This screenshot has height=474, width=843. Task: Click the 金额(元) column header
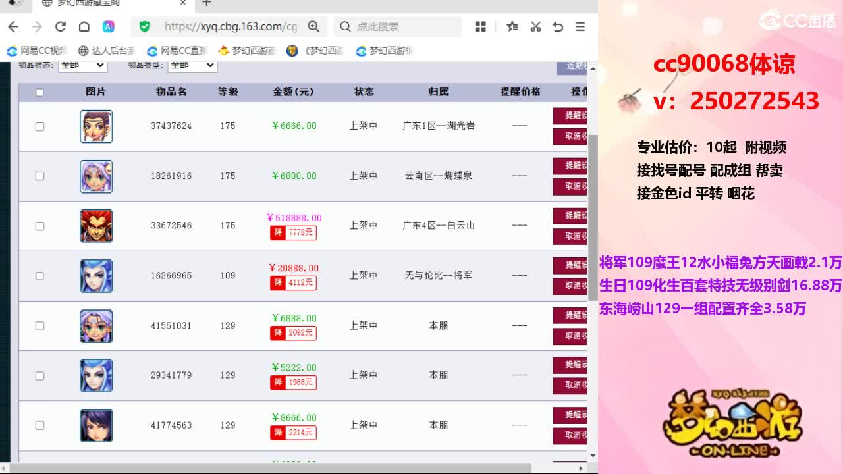point(294,92)
